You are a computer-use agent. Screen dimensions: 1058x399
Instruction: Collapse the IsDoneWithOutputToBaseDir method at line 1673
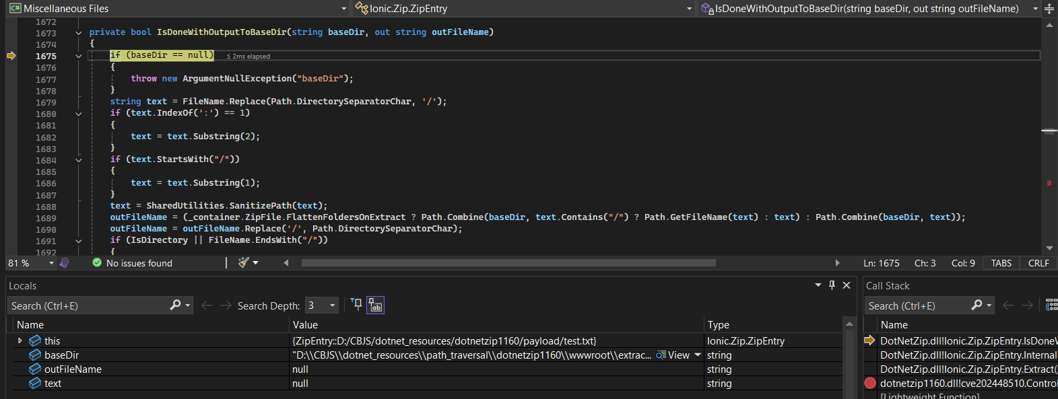click(x=79, y=32)
